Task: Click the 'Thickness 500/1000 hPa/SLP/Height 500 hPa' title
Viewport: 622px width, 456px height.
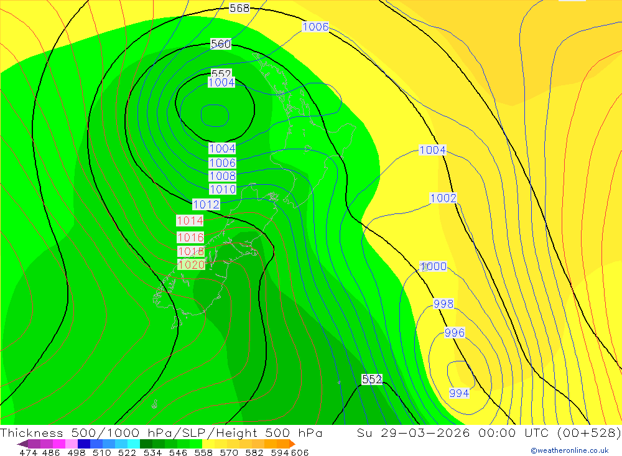Action: (162, 433)
